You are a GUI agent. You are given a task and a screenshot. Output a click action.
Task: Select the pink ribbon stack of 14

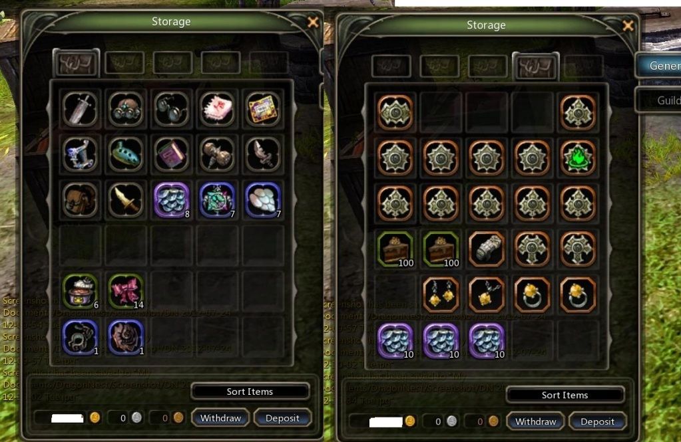(x=126, y=291)
